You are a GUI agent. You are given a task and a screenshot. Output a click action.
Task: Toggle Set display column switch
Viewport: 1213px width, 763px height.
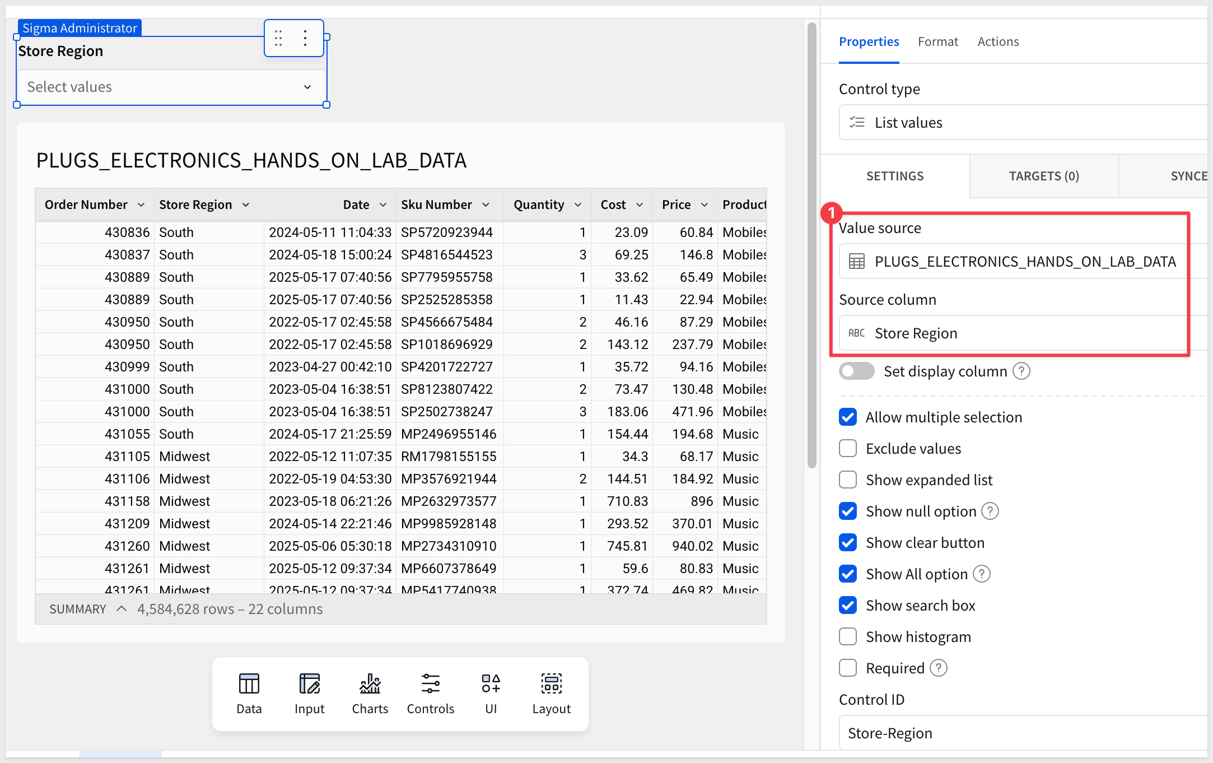click(x=856, y=371)
